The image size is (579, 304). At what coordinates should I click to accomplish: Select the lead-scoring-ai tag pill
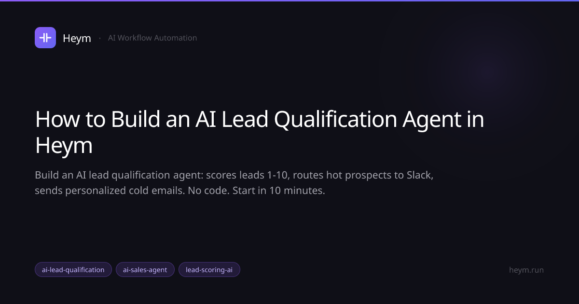[209, 270]
